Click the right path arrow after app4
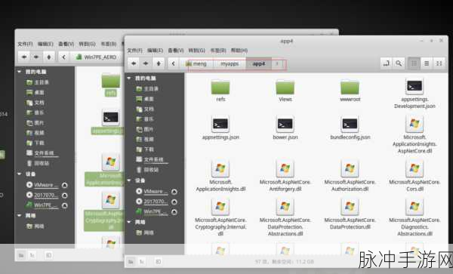This screenshot has height=274, width=453. click(x=277, y=63)
